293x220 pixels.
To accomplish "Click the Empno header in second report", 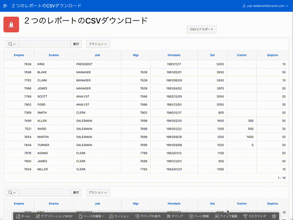I will tap(19, 203).
